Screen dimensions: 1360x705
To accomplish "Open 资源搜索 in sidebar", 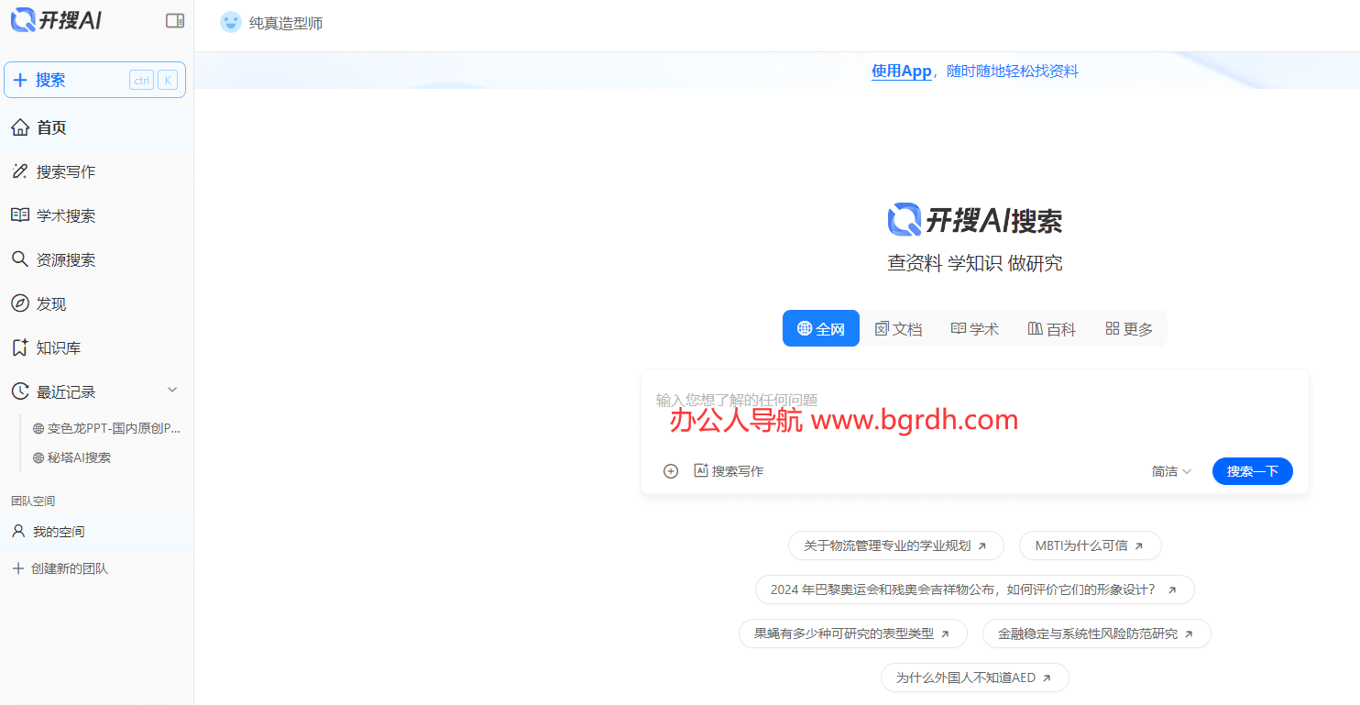I will [96, 259].
